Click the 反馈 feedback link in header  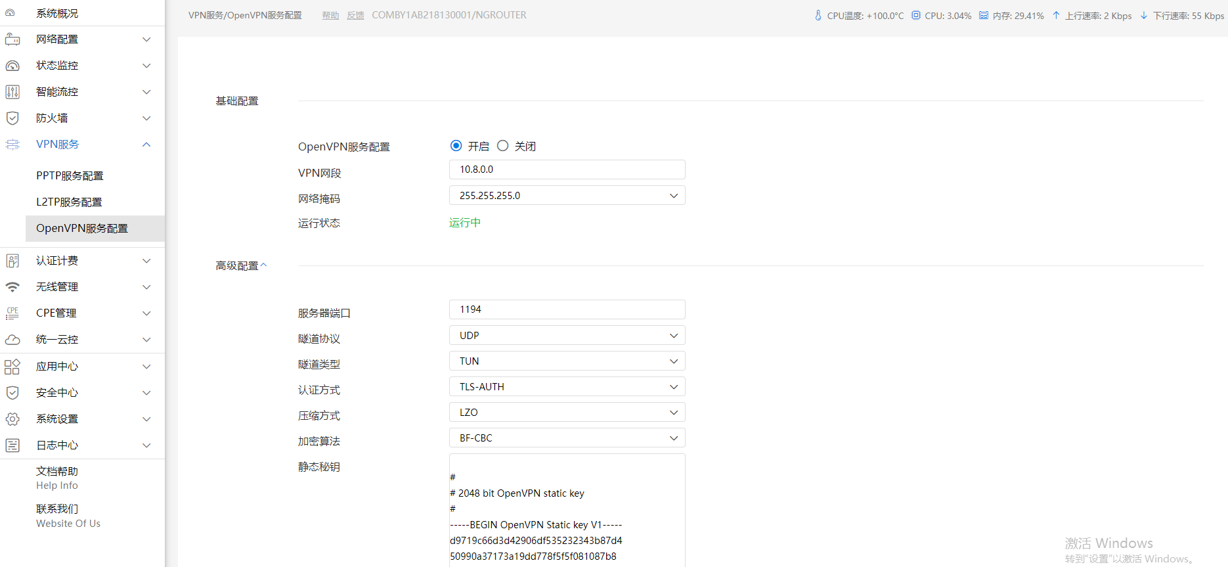pyautogui.click(x=355, y=16)
